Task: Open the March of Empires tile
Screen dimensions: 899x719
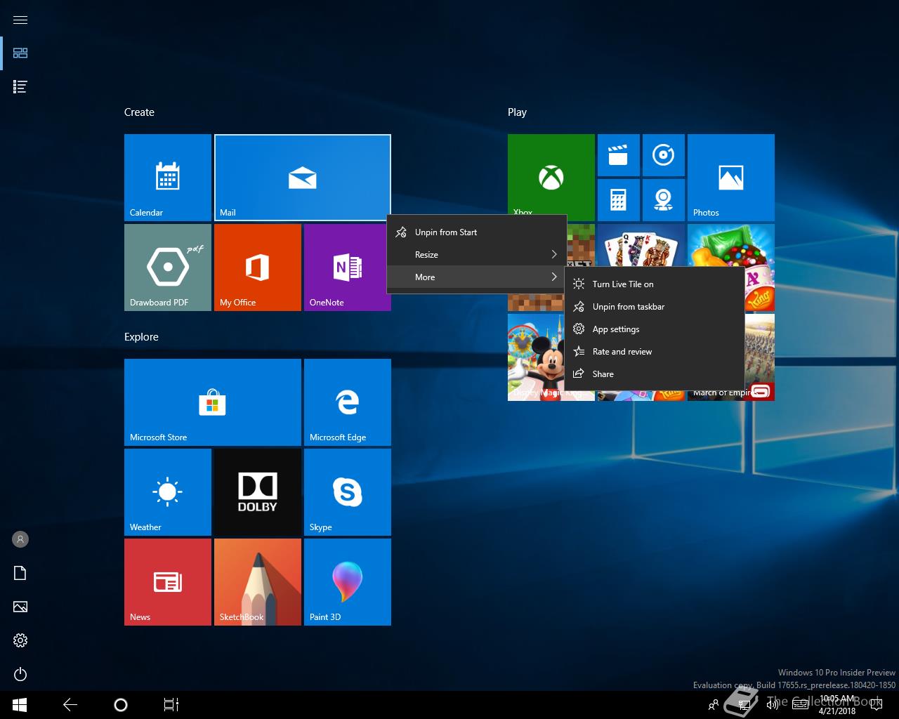Action: 759,357
